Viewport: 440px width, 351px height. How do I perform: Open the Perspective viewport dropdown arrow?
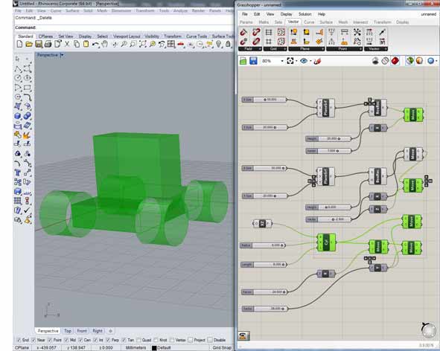pos(62,55)
